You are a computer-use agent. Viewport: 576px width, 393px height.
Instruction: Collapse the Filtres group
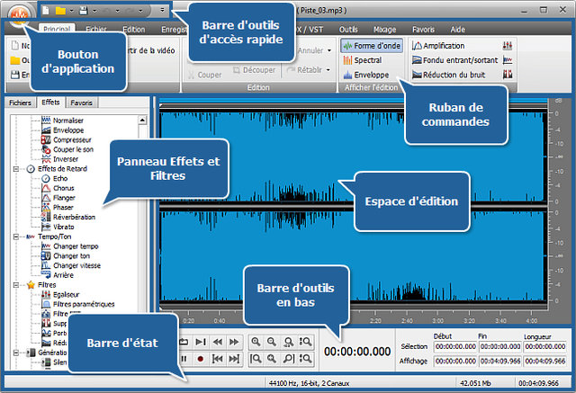pos(16,285)
